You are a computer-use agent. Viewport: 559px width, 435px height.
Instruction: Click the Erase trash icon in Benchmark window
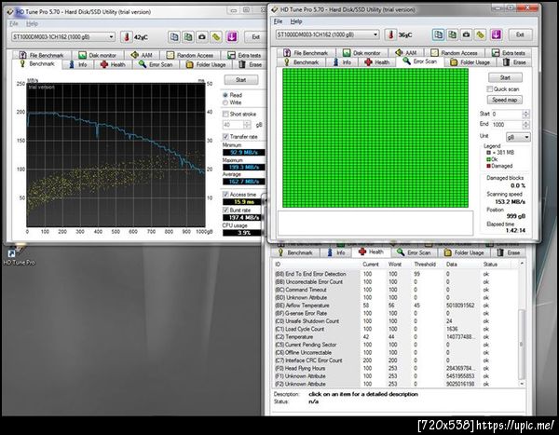point(242,64)
